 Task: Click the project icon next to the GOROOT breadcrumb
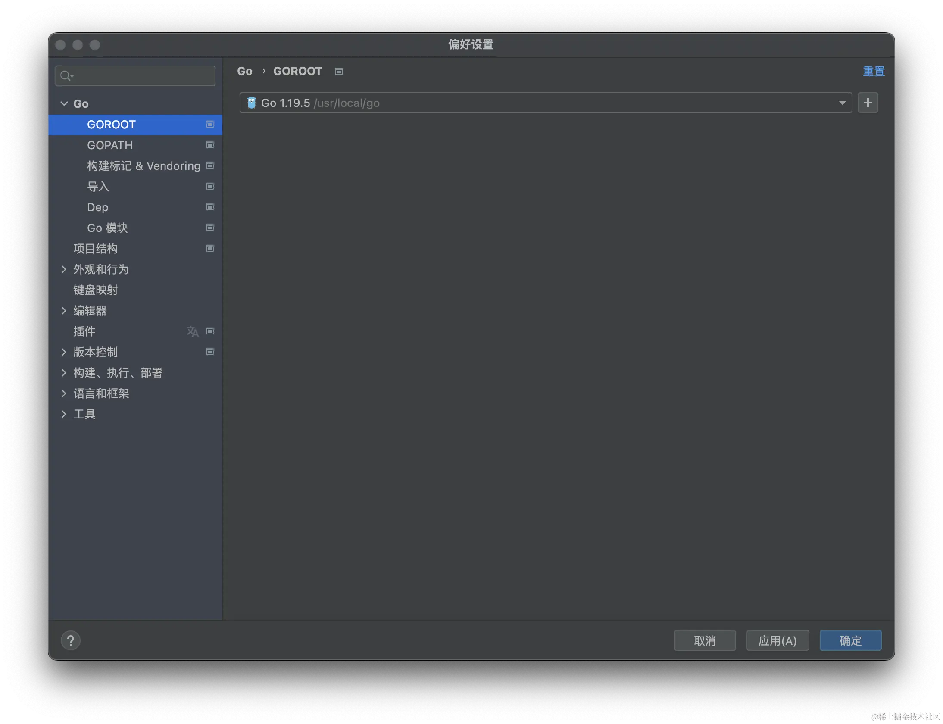coord(339,72)
